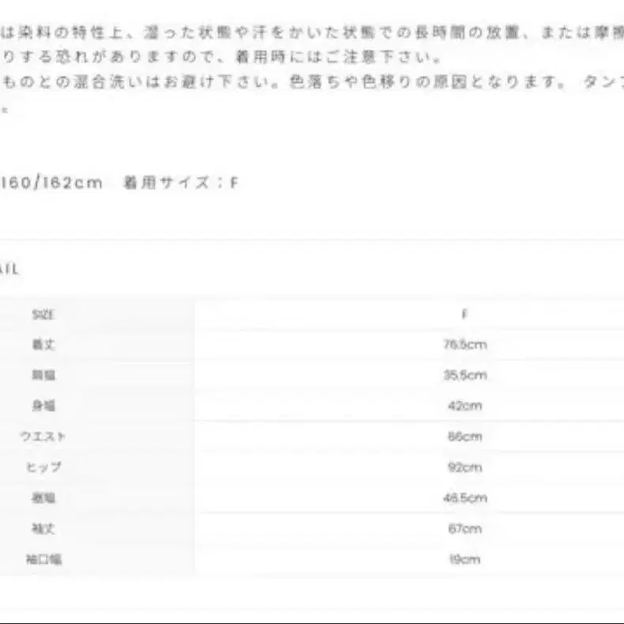
Task: Click the 袖口幅 row label
Action: [43, 559]
